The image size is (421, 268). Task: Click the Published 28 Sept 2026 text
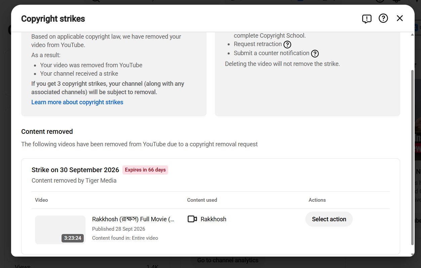(x=119, y=229)
